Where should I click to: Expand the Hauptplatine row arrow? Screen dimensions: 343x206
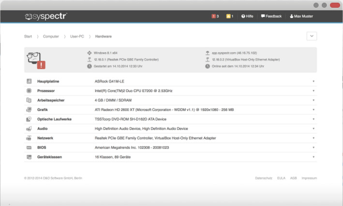tap(313, 81)
